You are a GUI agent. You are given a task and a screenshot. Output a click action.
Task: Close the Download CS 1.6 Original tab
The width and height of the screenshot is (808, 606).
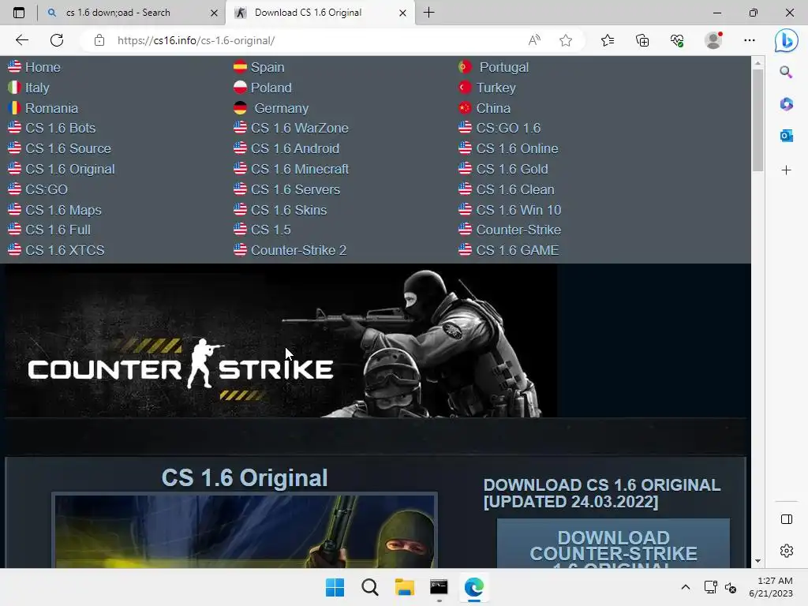403,13
